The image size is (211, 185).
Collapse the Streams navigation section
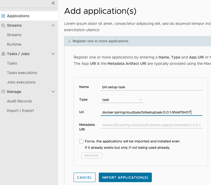point(53,25)
